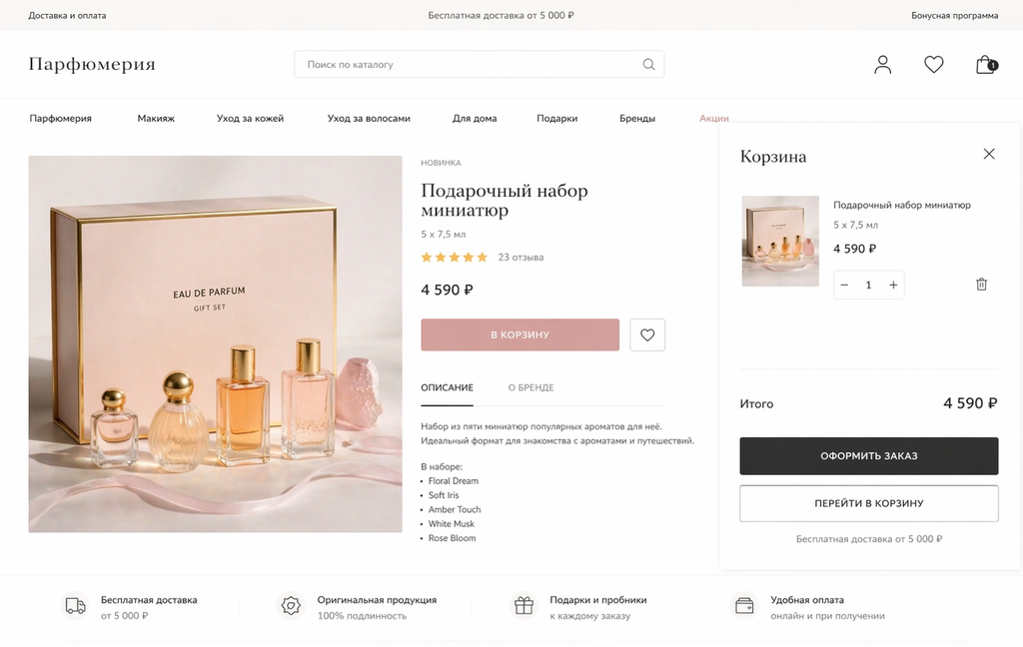Open the Бонусная программа link

tap(954, 16)
